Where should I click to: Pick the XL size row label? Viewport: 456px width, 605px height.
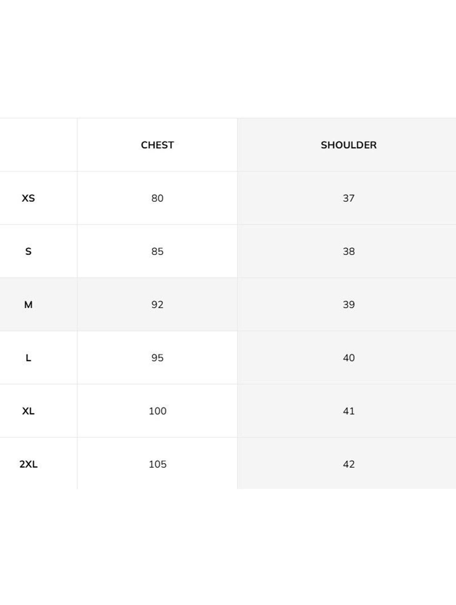pos(28,411)
